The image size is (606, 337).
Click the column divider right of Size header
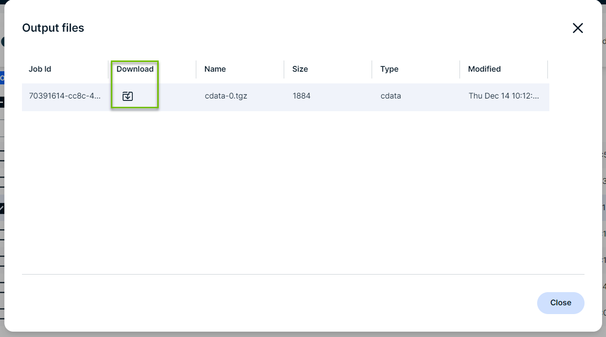tap(372, 69)
